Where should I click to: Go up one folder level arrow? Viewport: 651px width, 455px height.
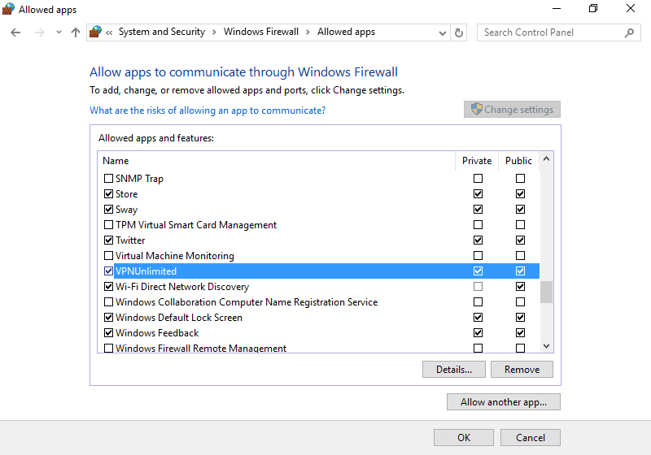76,32
